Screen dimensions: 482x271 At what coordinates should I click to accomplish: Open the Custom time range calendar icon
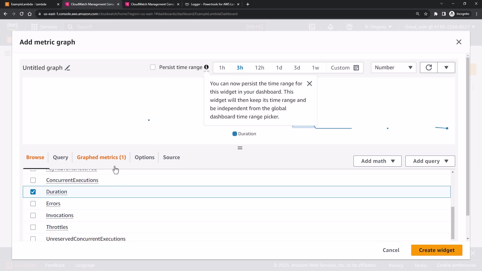pos(356,68)
